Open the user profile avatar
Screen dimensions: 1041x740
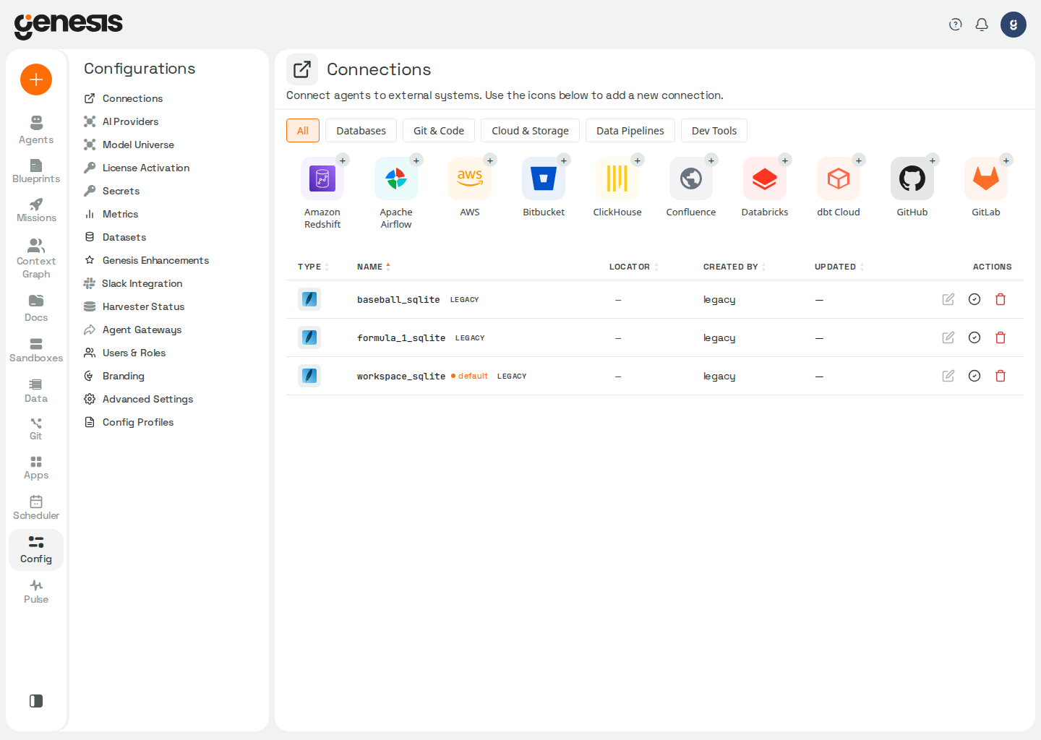point(1014,25)
